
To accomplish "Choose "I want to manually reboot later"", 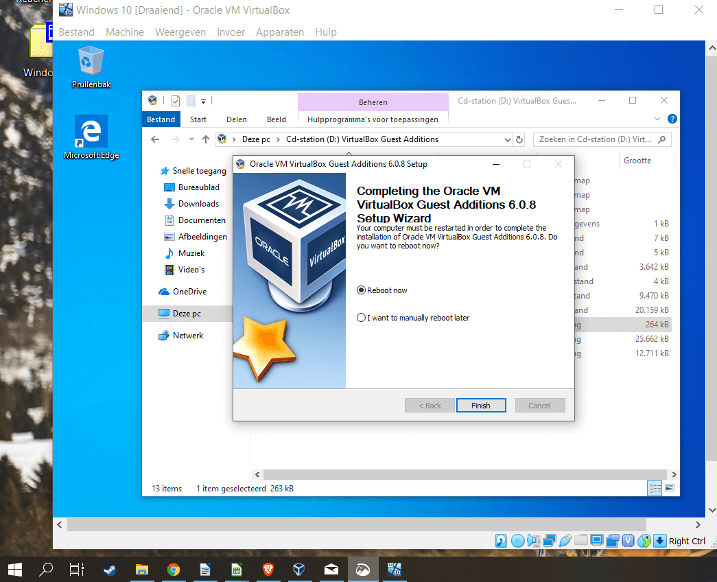I will tap(362, 318).
